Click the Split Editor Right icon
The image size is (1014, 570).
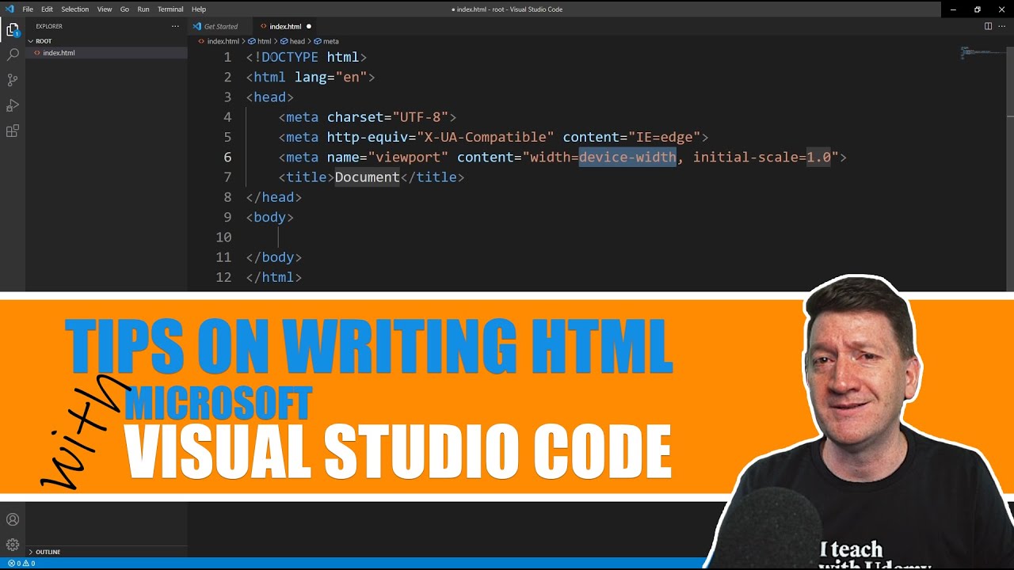click(988, 26)
